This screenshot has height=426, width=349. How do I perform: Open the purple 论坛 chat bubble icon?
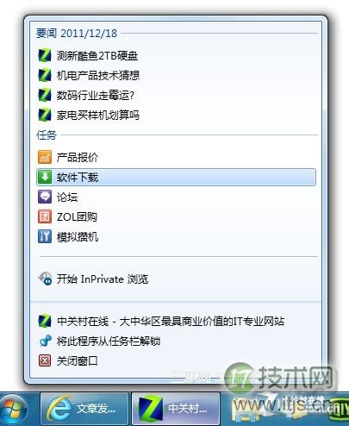click(x=45, y=197)
